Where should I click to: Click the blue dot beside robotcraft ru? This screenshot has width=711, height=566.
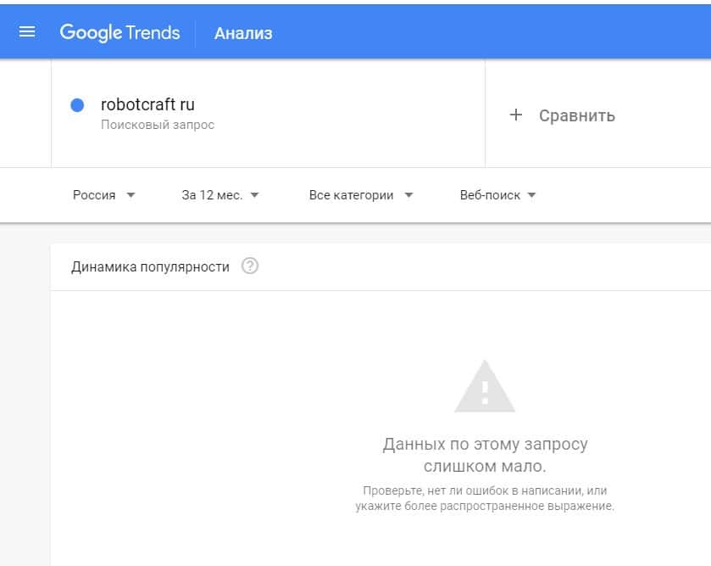click(77, 105)
